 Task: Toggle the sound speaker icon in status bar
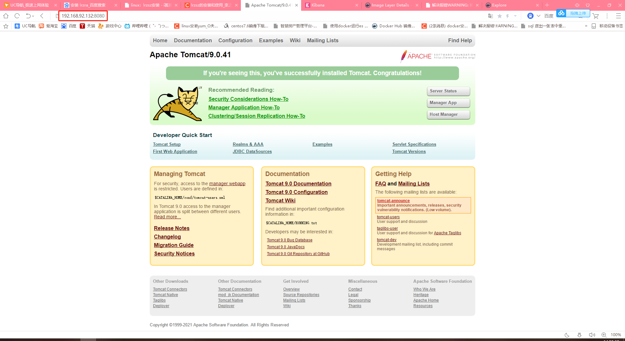coord(592,335)
